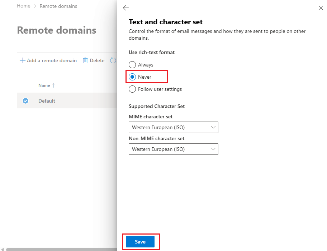Viewport: 327px width, 251px height.
Task: Click the Save button
Action: [x=140, y=242]
